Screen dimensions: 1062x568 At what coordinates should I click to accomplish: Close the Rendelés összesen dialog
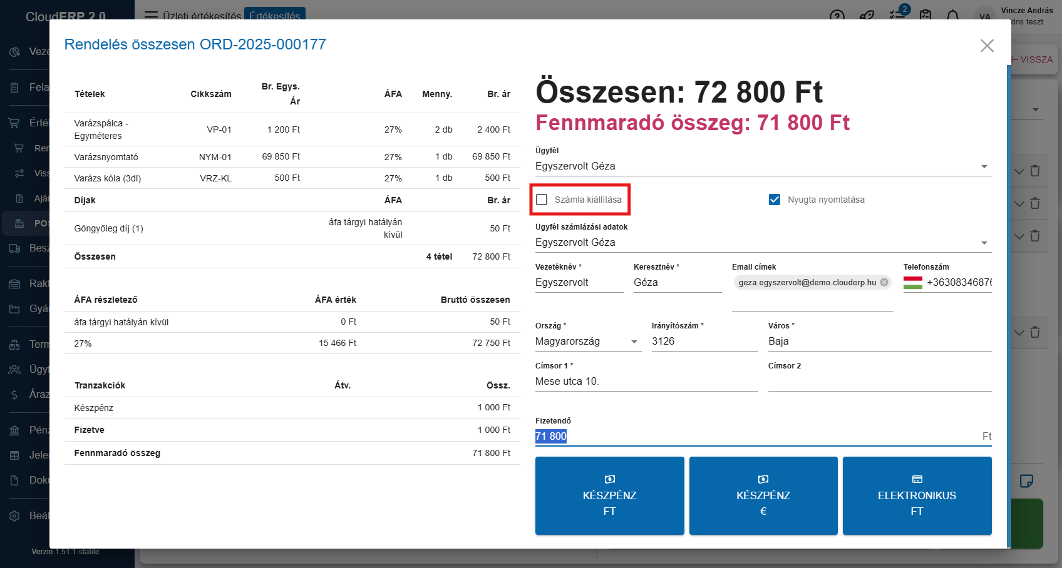coord(987,46)
